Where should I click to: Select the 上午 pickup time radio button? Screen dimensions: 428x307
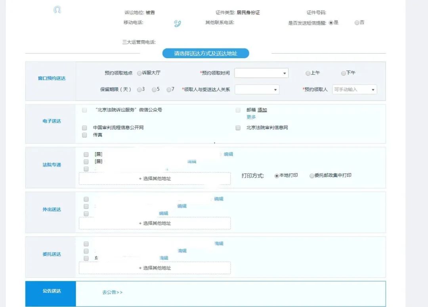point(308,73)
